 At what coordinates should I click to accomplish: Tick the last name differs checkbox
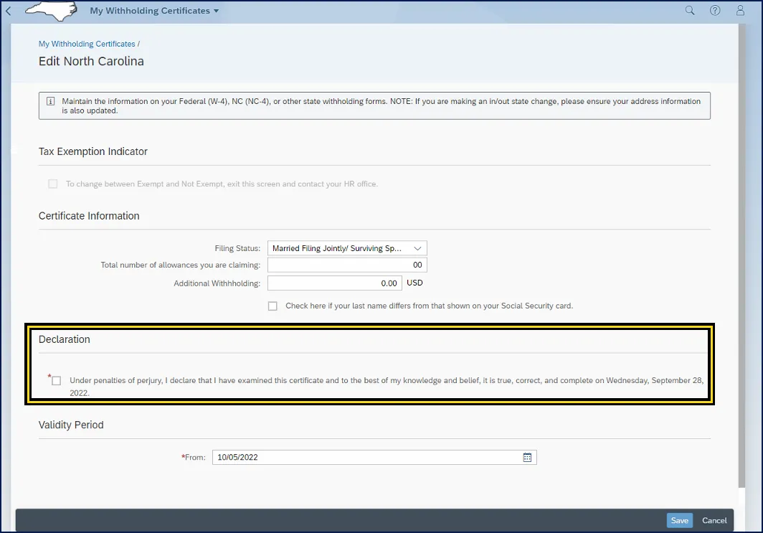click(272, 306)
